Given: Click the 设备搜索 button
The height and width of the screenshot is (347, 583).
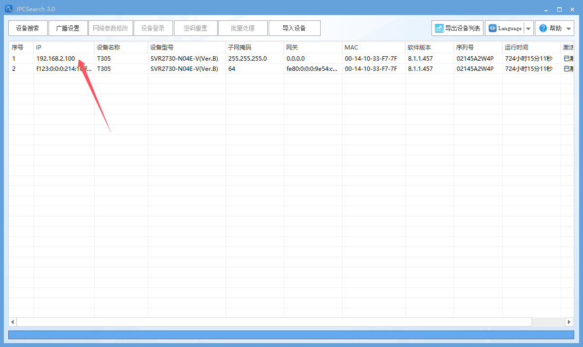Looking at the screenshot, I should click(28, 28).
